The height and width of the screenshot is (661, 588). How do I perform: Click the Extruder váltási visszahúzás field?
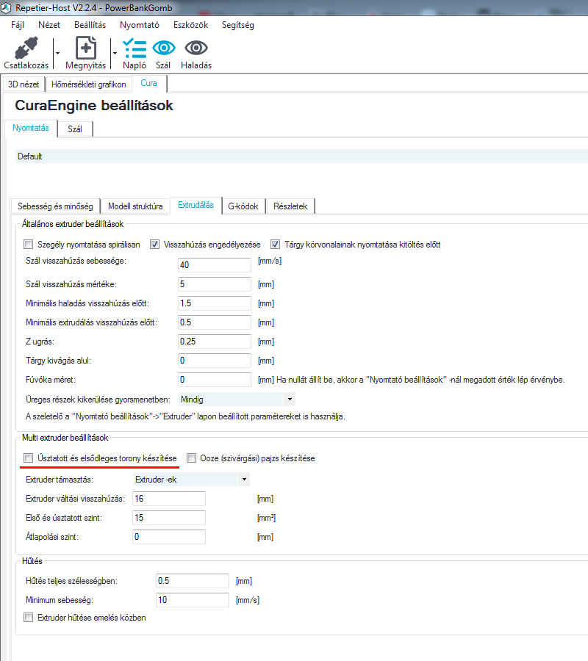(169, 499)
